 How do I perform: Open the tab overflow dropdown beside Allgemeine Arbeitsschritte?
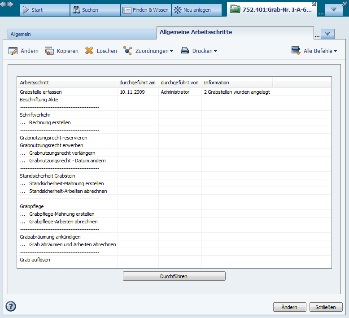coord(328,34)
